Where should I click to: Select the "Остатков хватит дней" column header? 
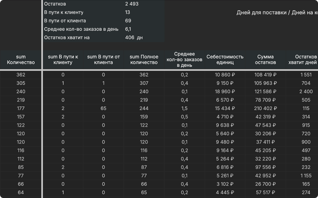pos(302,59)
